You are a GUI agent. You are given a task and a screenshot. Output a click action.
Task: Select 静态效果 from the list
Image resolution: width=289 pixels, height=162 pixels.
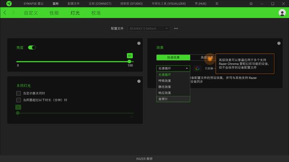point(173,87)
